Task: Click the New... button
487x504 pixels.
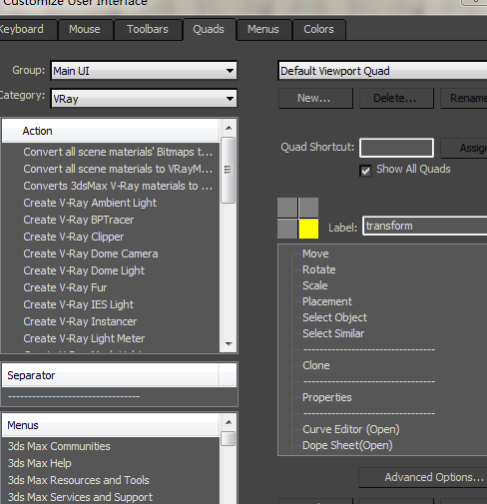Action: click(x=315, y=98)
